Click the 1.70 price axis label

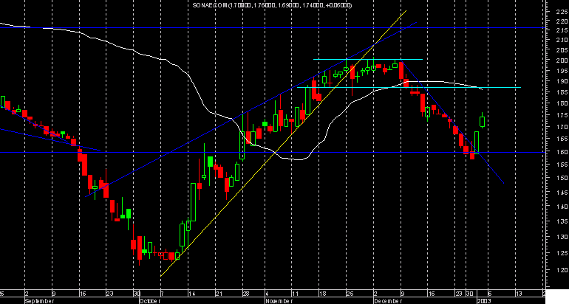[x=562, y=127]
